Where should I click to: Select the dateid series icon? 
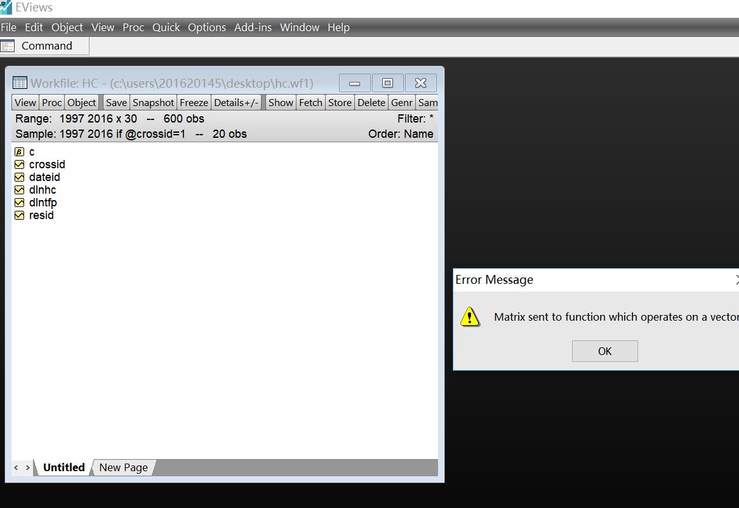click(19, 177)
